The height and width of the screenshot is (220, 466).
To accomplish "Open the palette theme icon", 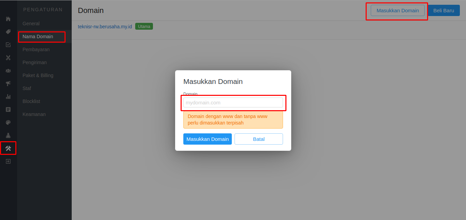I will pos(8,122).
